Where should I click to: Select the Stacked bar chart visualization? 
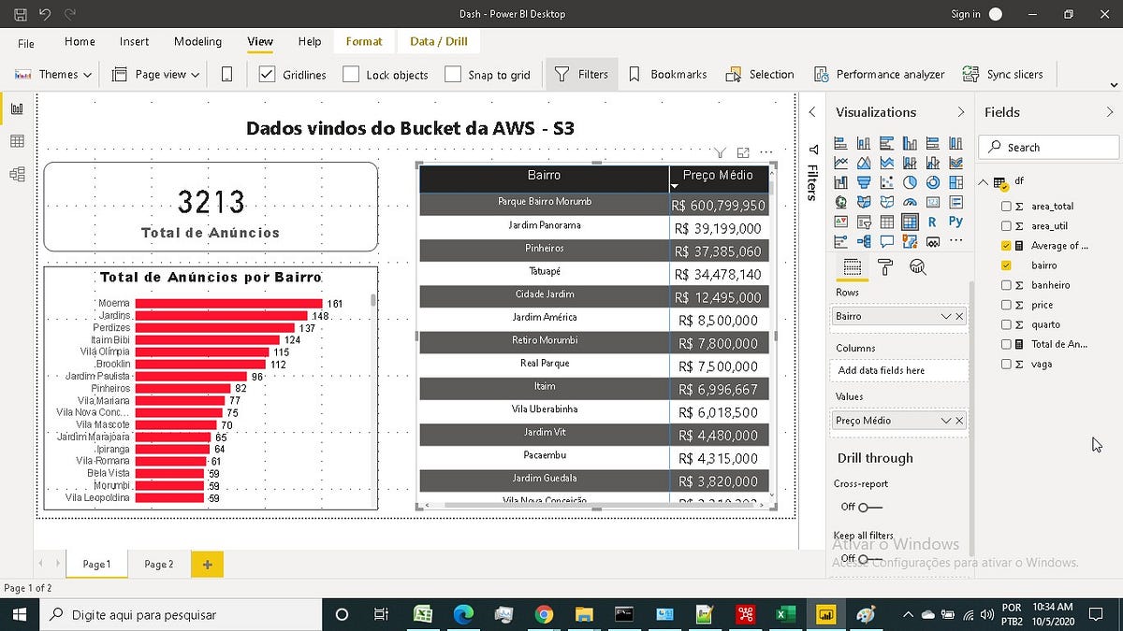[840, 143]
